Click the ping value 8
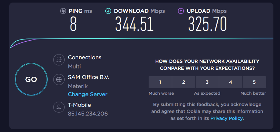Viewport: 280px width, 132px height. coord(73,24)
